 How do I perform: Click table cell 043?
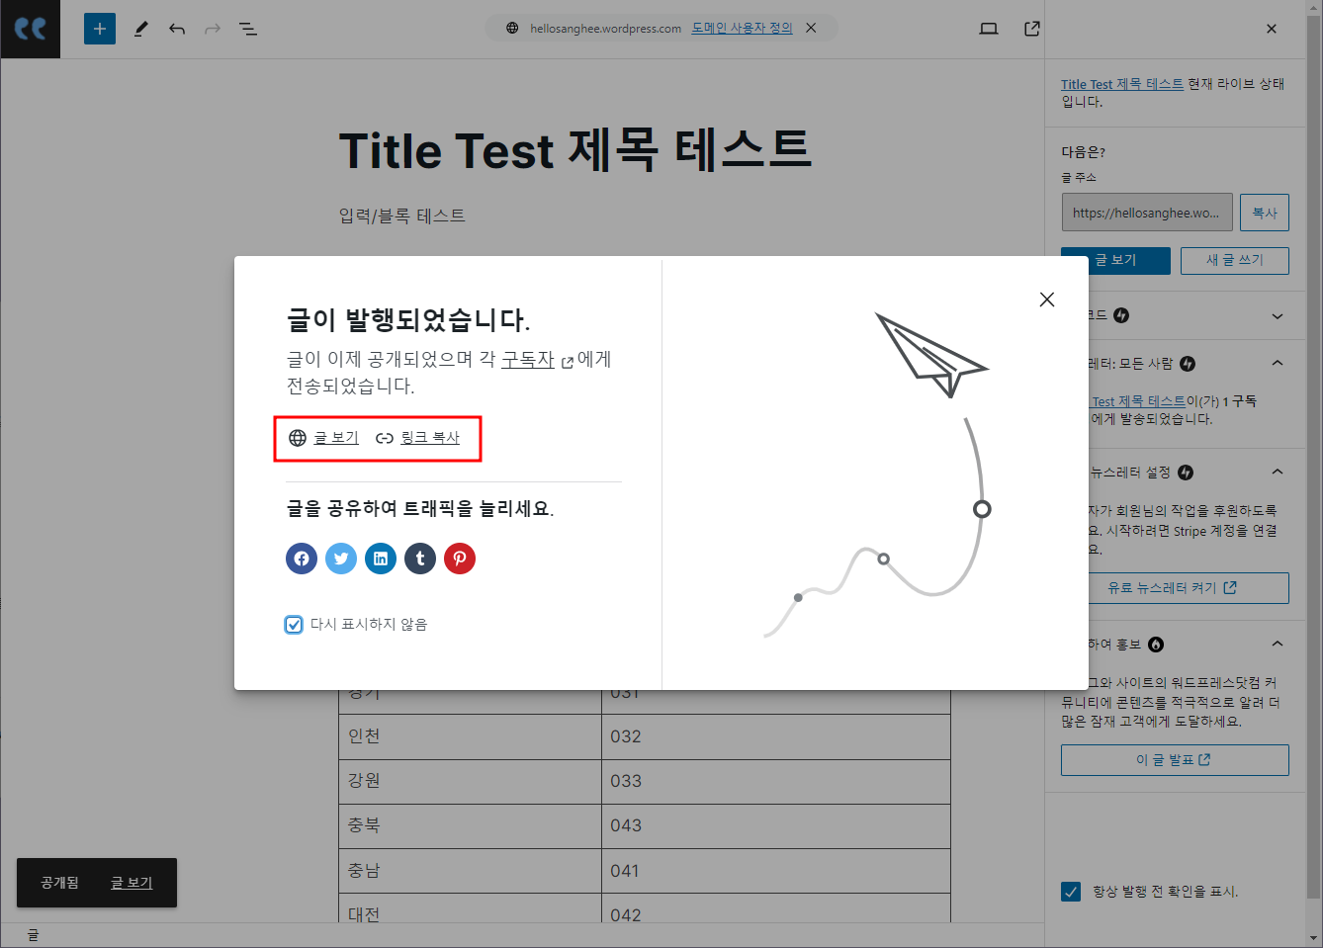[776, 825]
